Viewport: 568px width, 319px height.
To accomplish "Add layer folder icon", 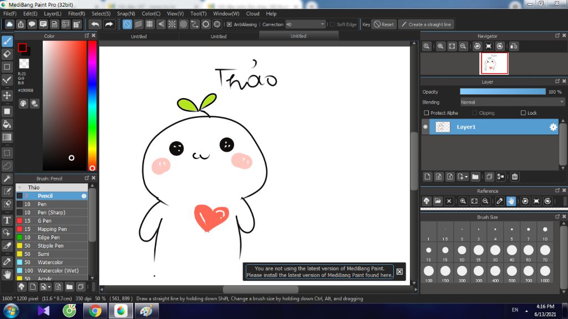I will [475, 177].
